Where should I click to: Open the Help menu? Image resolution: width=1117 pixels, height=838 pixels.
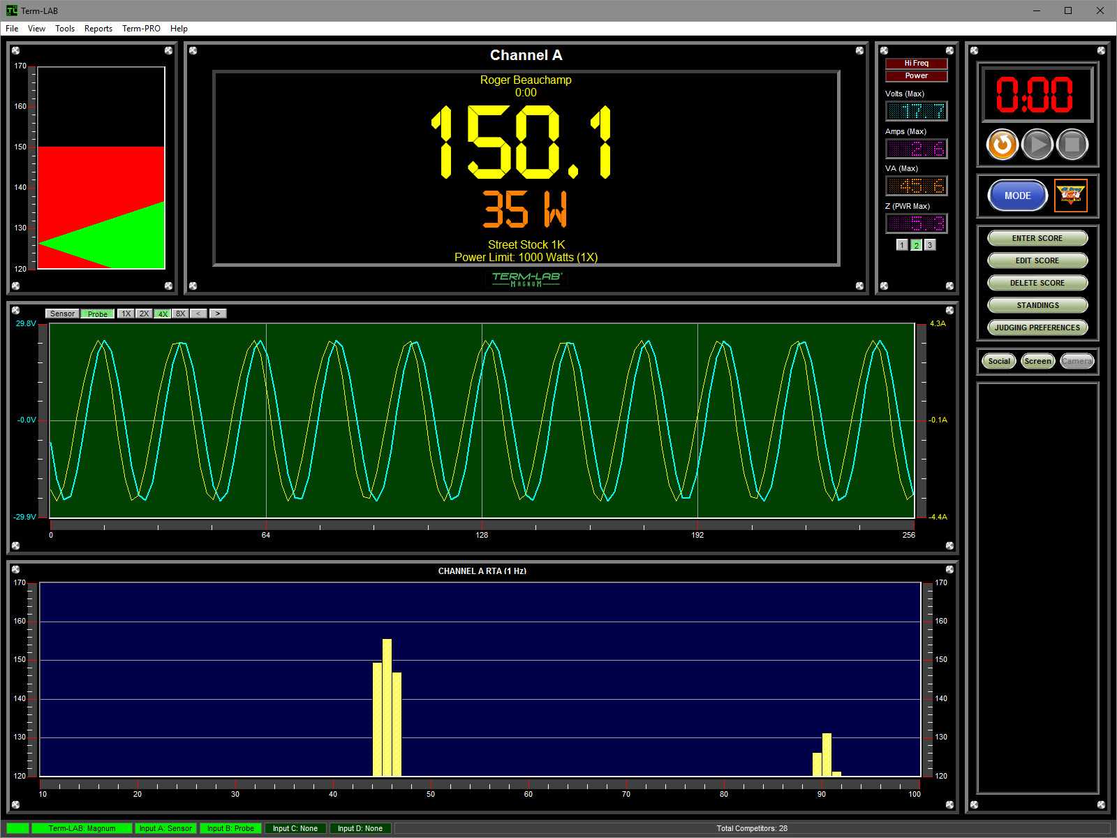point(179,29)
